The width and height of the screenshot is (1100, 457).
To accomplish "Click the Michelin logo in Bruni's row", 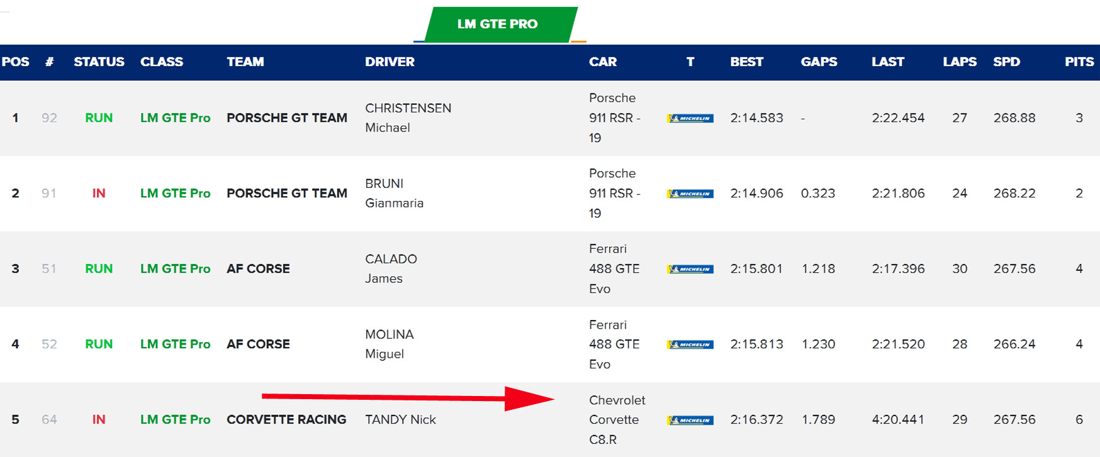I will [690, 194].
